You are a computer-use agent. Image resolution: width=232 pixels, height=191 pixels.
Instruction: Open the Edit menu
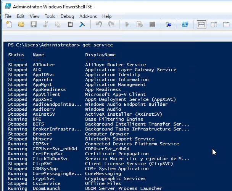pos(21,16)
